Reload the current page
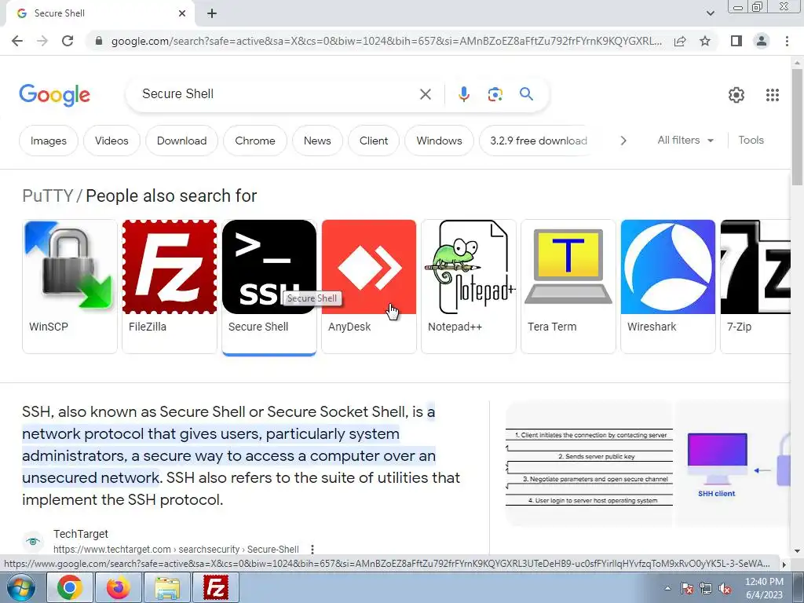The height and width of the screenshot is (603, 804). point(68,41)
